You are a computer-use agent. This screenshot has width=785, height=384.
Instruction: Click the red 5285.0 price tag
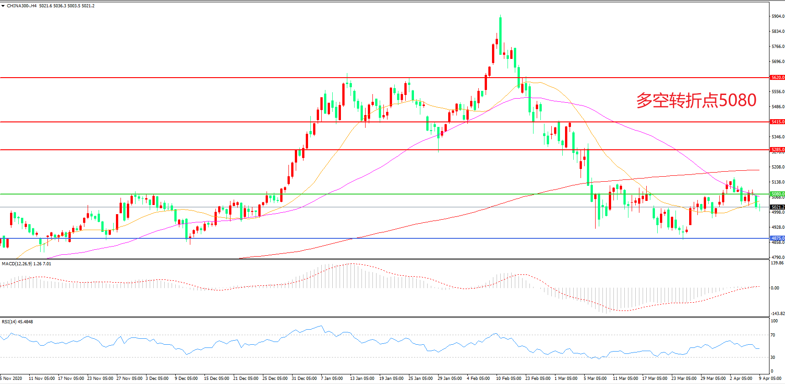point(777,150)
